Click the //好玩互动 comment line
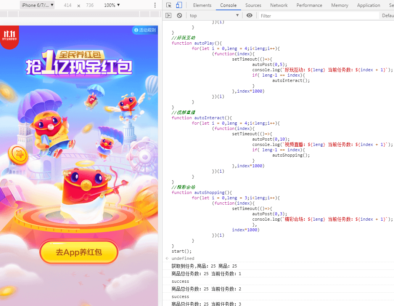 click(183, 38)
